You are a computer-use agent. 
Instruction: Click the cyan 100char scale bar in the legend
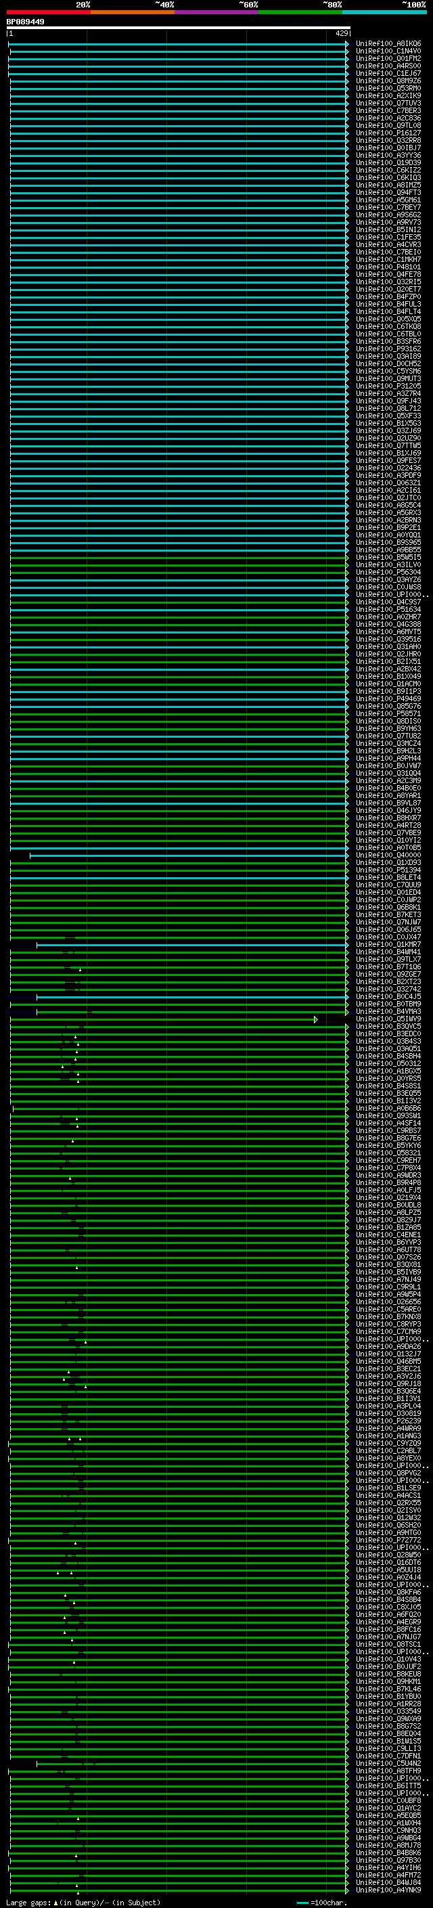coord(302,1902)
